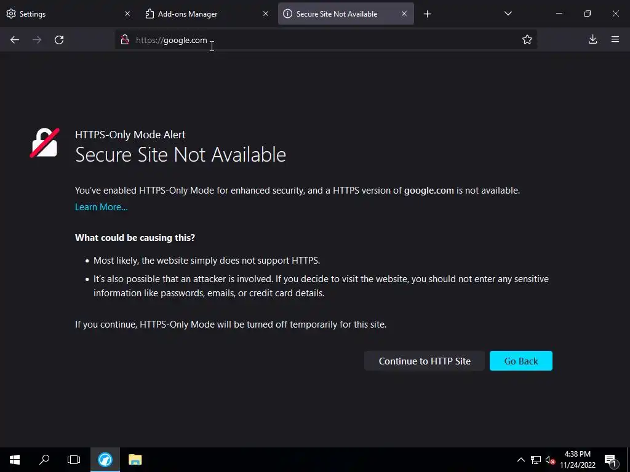Click the network icon in system tray
Screen dimensions: 630x472
pos(536,460)
